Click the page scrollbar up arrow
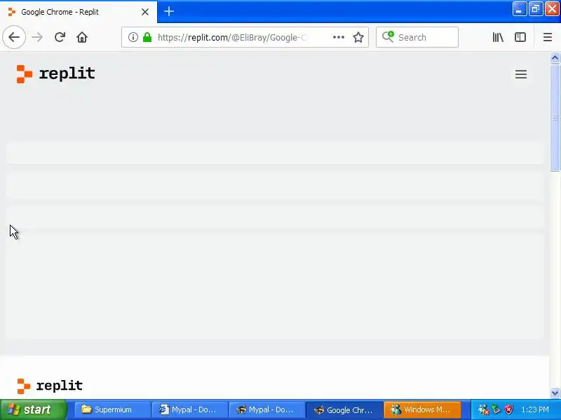The image size is (561, 420). 555,57
